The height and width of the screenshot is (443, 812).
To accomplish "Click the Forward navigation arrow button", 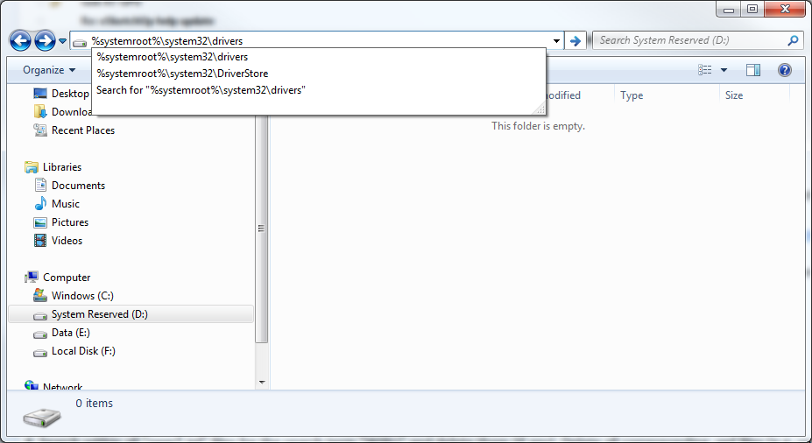I will (x=45, y=40).
